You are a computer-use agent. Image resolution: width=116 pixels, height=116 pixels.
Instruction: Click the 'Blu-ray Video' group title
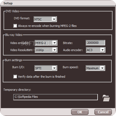coord(14,35)
